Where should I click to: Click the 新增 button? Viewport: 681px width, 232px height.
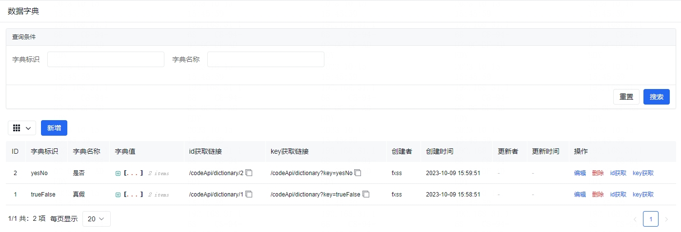[x=54, y=128]
